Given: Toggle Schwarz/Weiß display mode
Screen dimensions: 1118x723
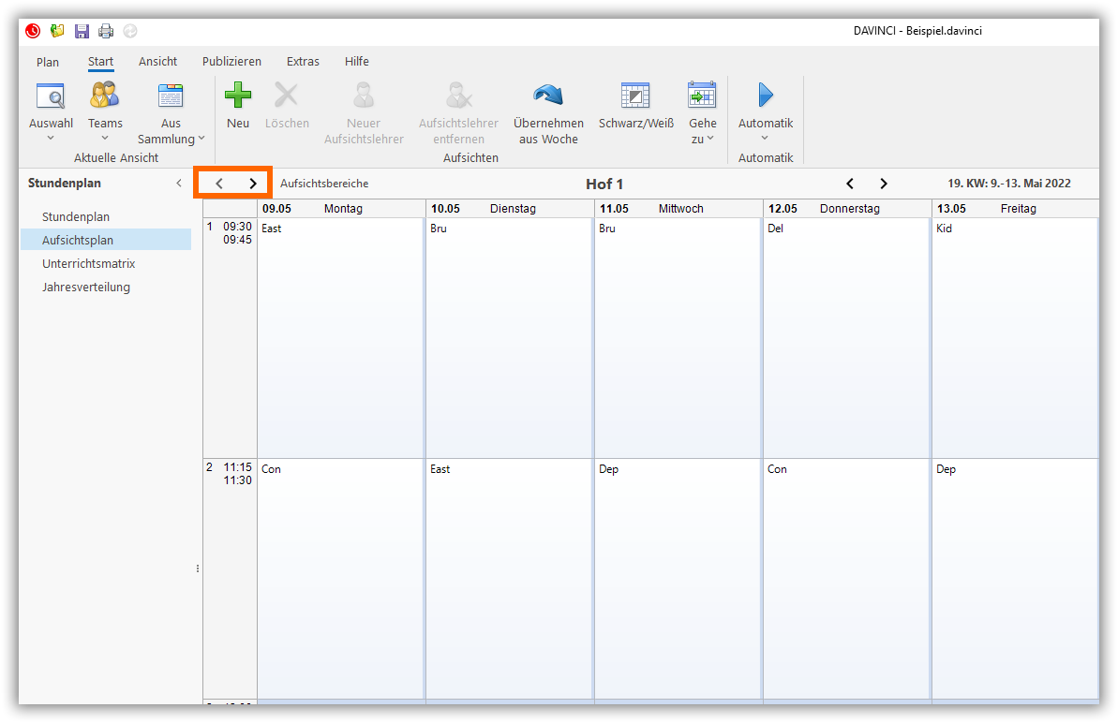Looking at the screenshot, I should (635, 96).
